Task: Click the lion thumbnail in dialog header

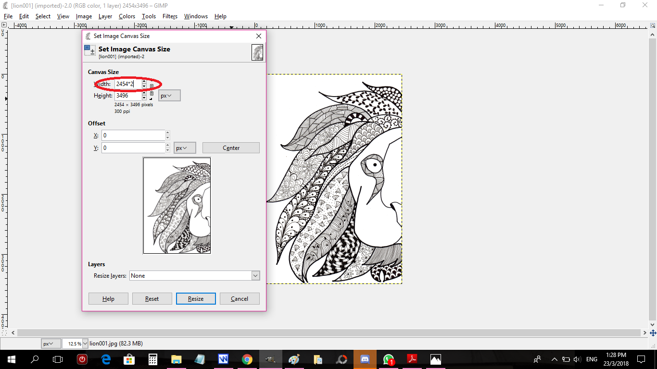Action: tap(257, 52)
